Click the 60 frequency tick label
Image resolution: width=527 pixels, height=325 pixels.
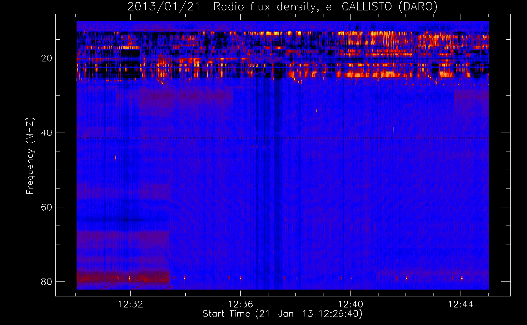point(47,207)
